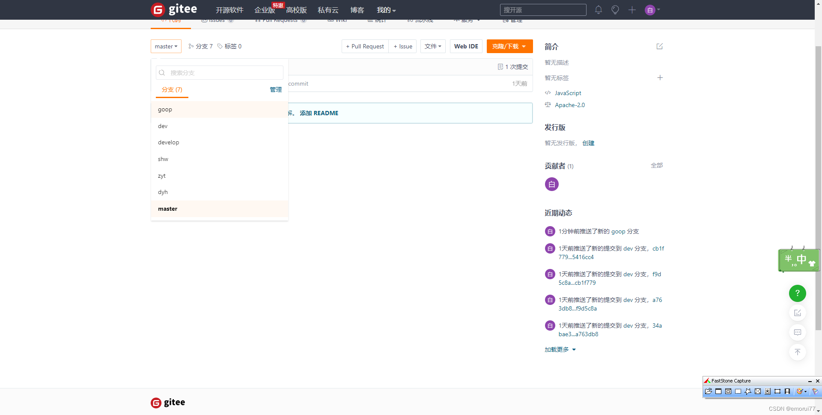Click the + Pull Request button
The height and width of the screenshot is (415, 822).
(x=365, y=46)
